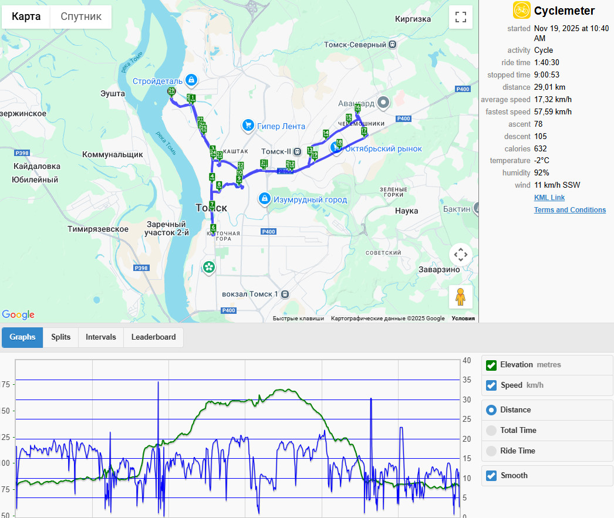614x518 pixels.
Task: Click the Street View pegman icon
Action: click(x=460, y=297)
